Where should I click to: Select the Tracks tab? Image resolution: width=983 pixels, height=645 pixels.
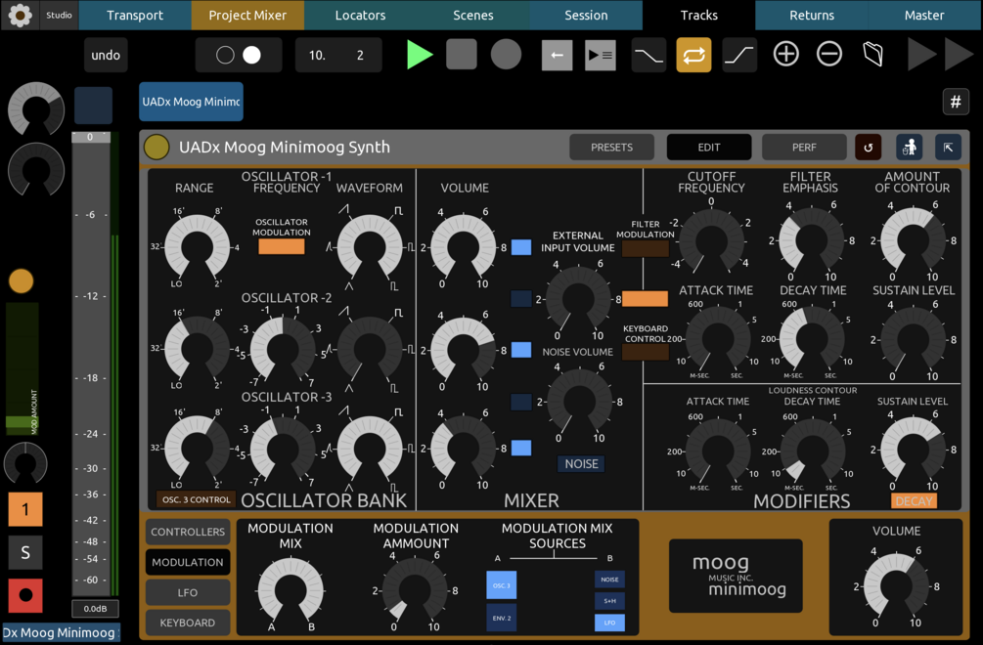pyautogui.click(x=699, y=15)
